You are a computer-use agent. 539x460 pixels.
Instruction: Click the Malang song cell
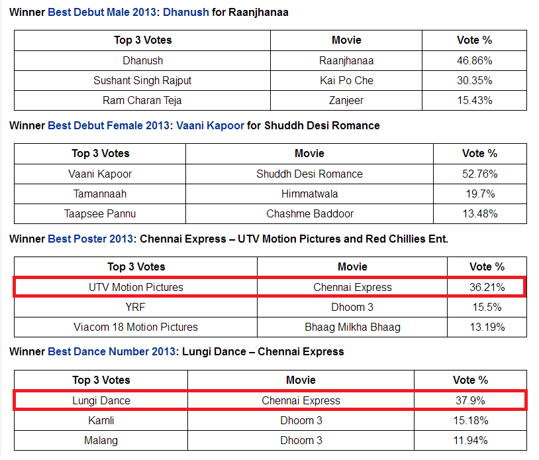pyautogui.click(x=101, y=440)
